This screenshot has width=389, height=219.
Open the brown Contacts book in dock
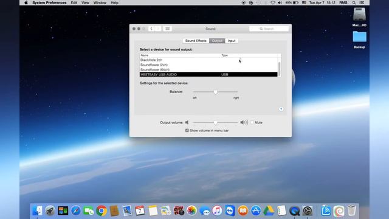tap(114, 210)
